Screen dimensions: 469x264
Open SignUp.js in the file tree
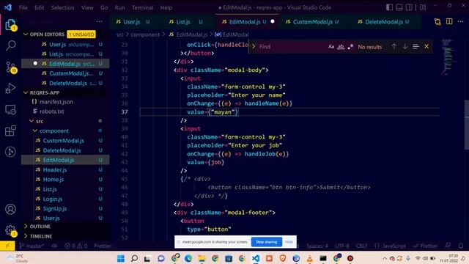point(55,208)
